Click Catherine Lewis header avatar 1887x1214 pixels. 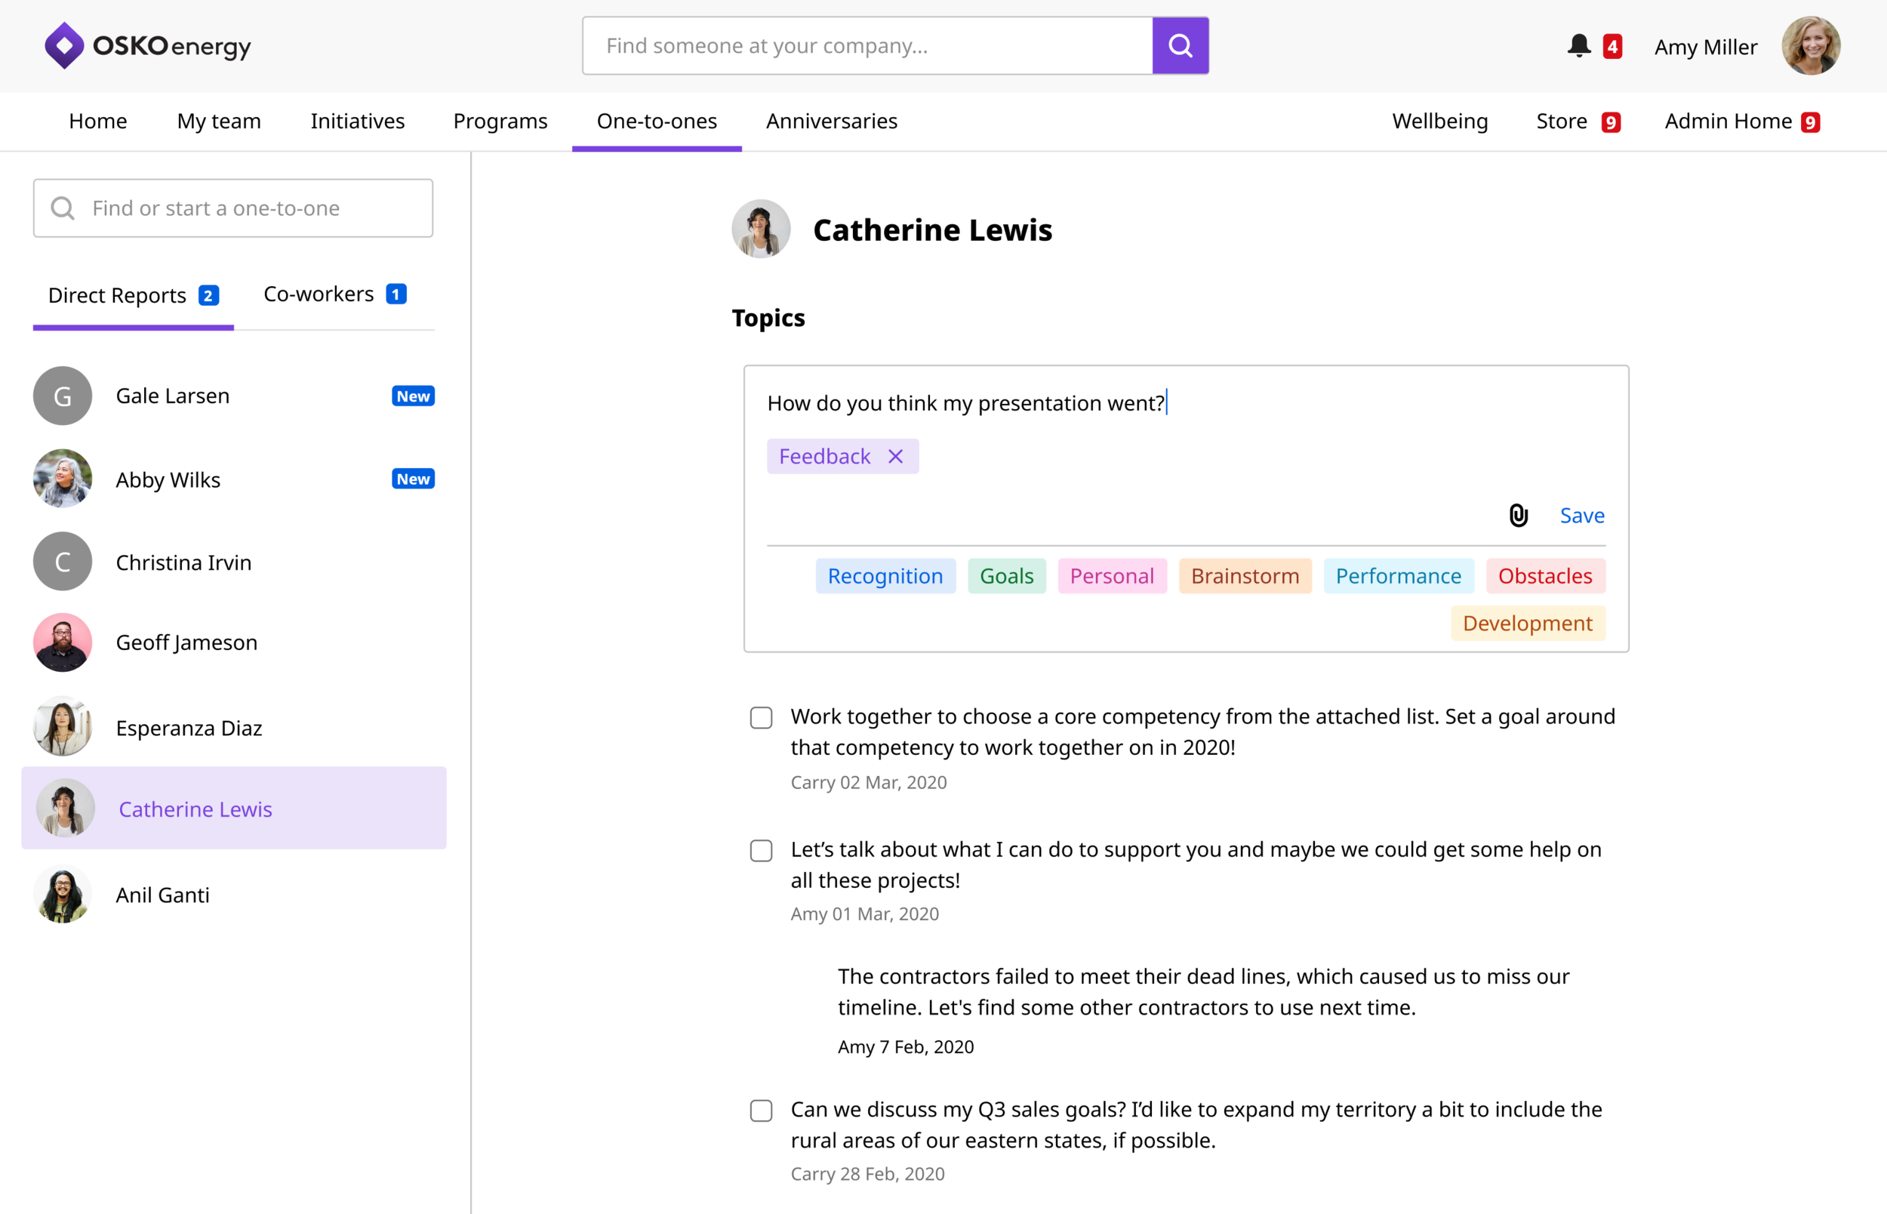pos(760,229)
